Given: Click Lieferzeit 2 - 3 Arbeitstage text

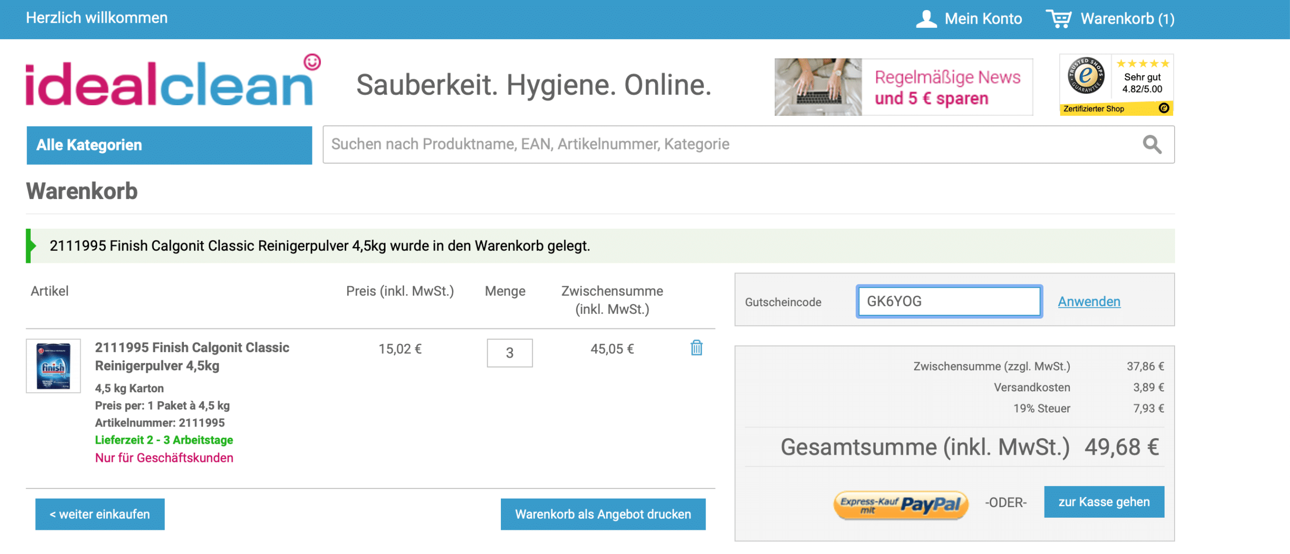Looking at the screenshot, I should point(164,440).
